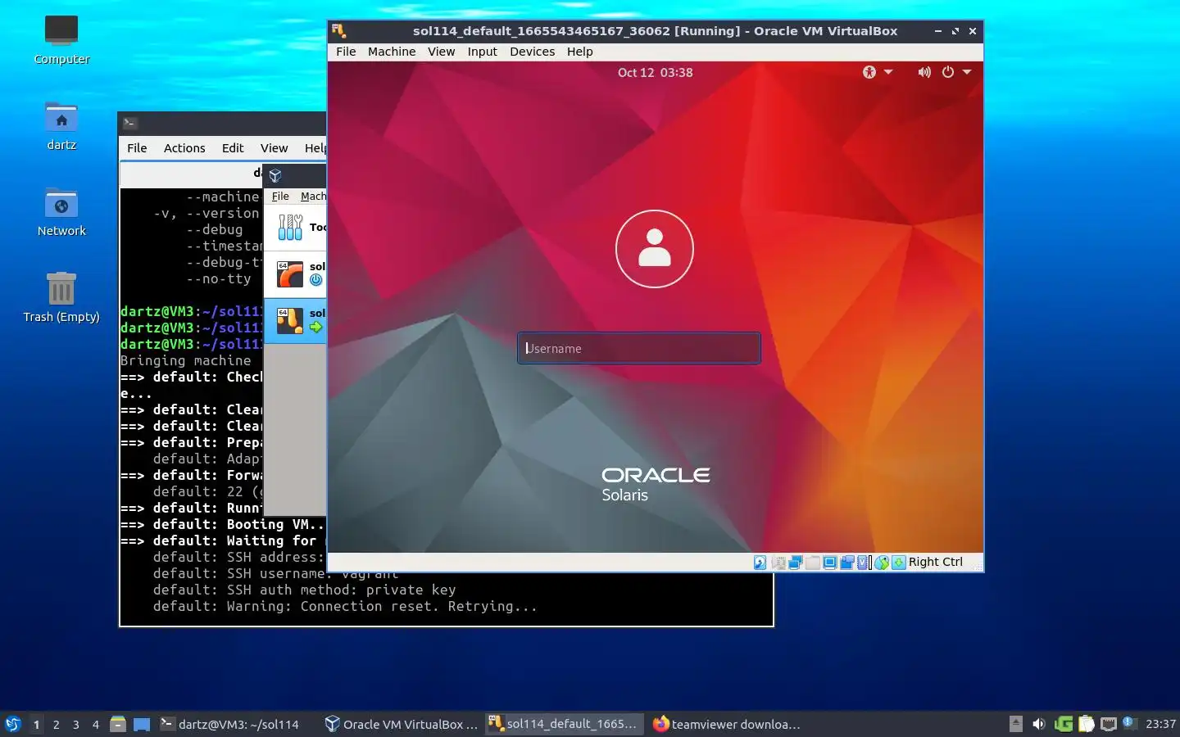The image size is (1180, 737).
Task: Focus the Username input field
Action: pos(639,348)
